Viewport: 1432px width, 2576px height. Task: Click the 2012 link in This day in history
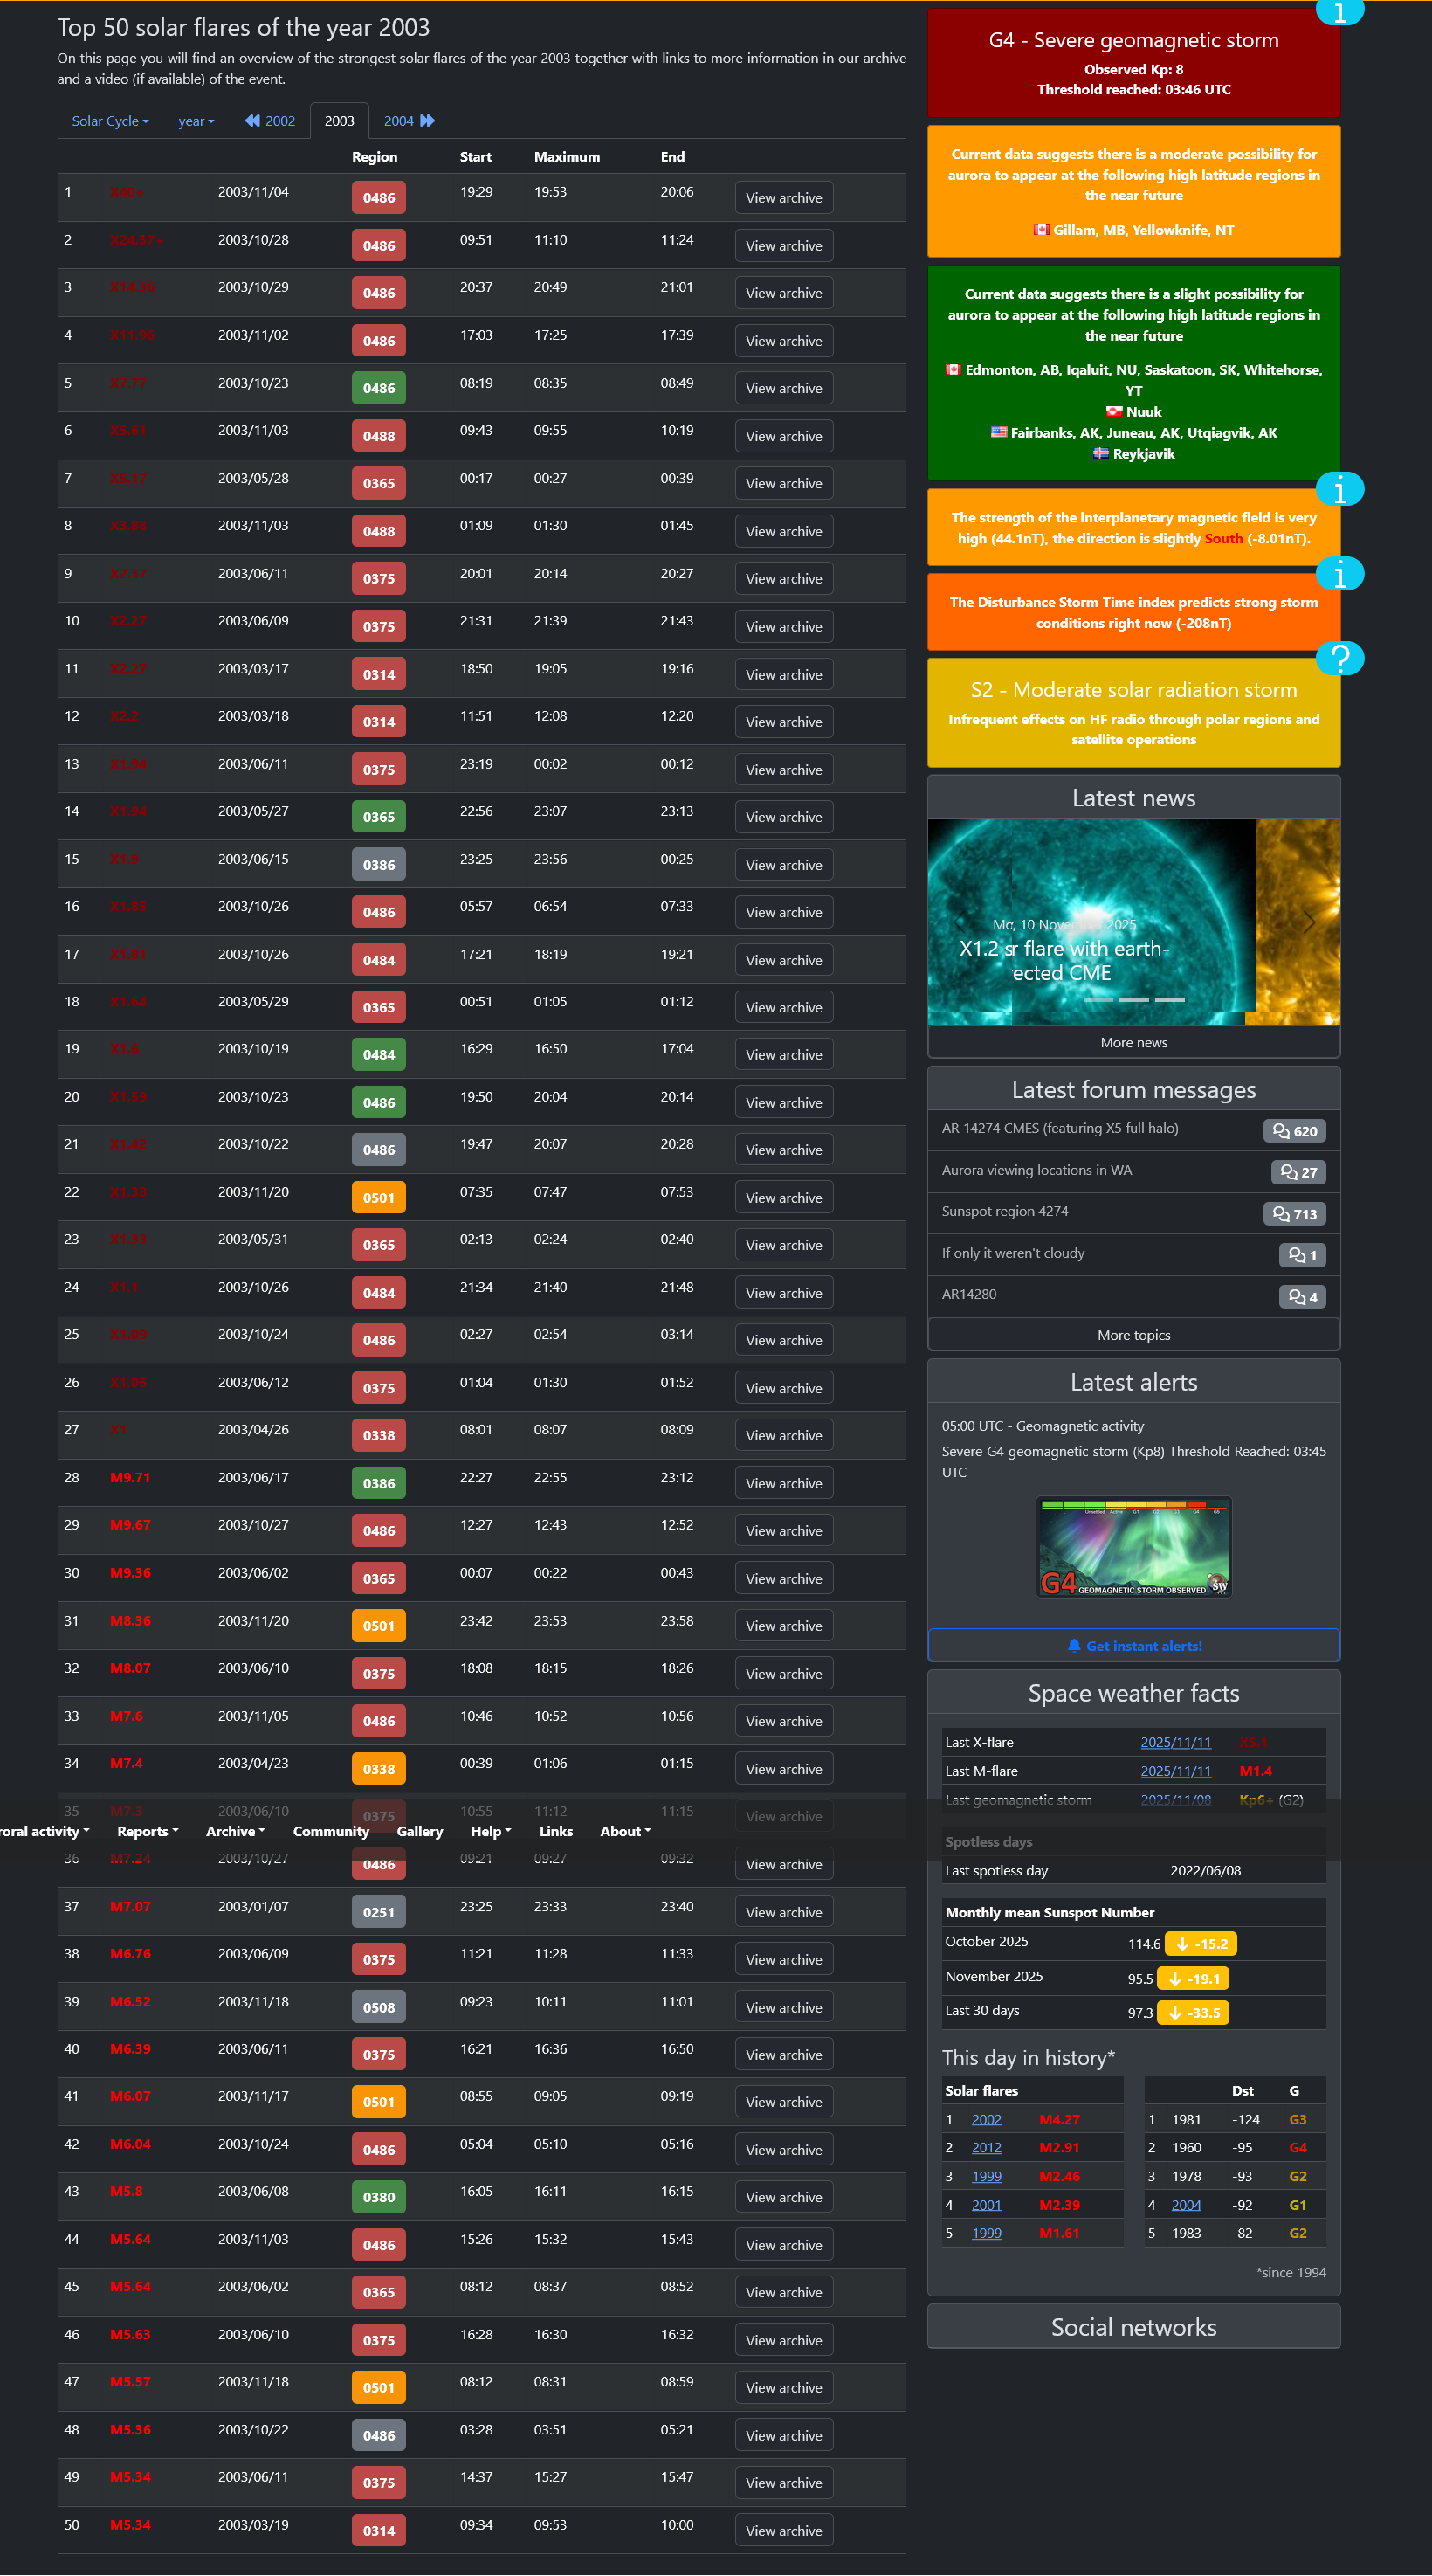click(987, 2147)
